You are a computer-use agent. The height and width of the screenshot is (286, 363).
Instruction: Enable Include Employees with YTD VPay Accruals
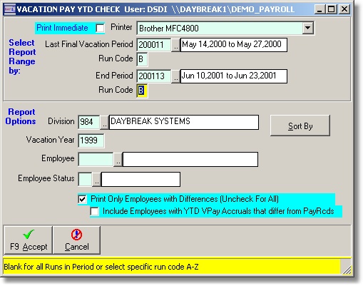[x=95, y=211]
